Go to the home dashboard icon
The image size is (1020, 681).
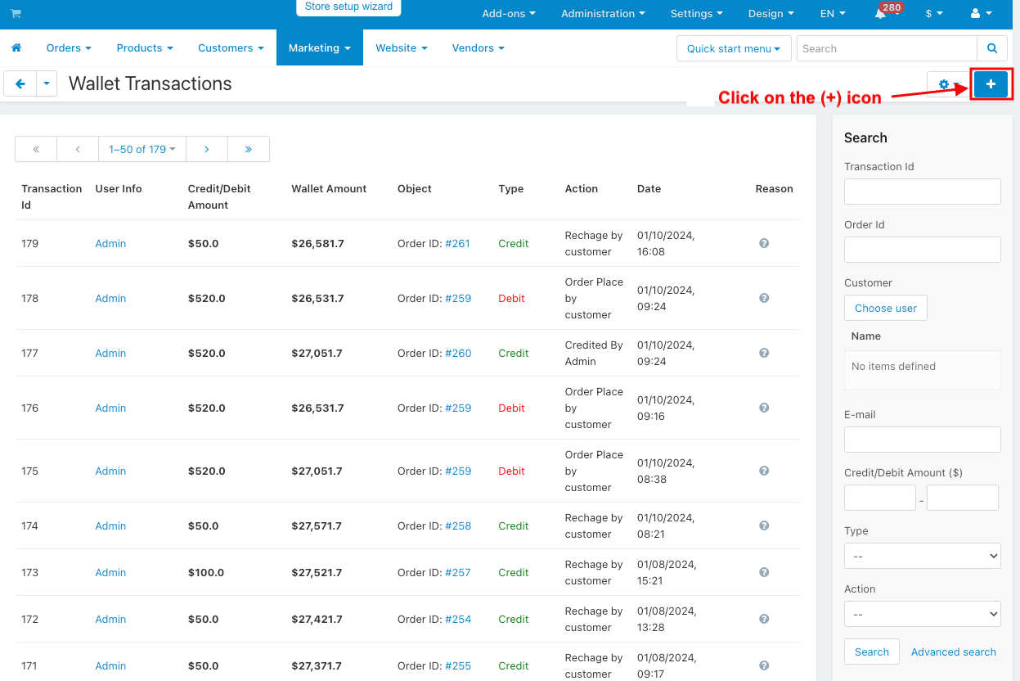click(x=16, y=48)
